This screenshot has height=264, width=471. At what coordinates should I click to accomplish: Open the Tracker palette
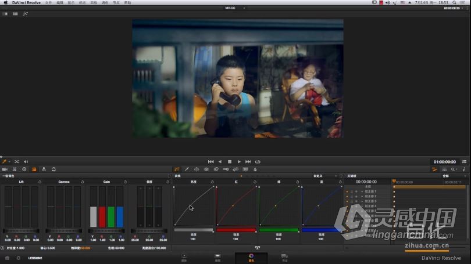206,169
